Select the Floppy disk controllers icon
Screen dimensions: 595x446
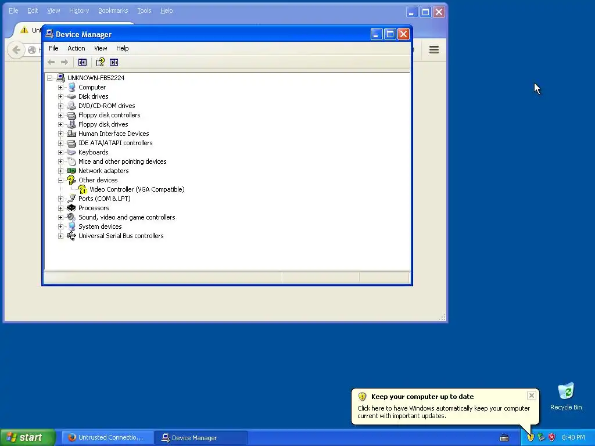coord(71,115)
